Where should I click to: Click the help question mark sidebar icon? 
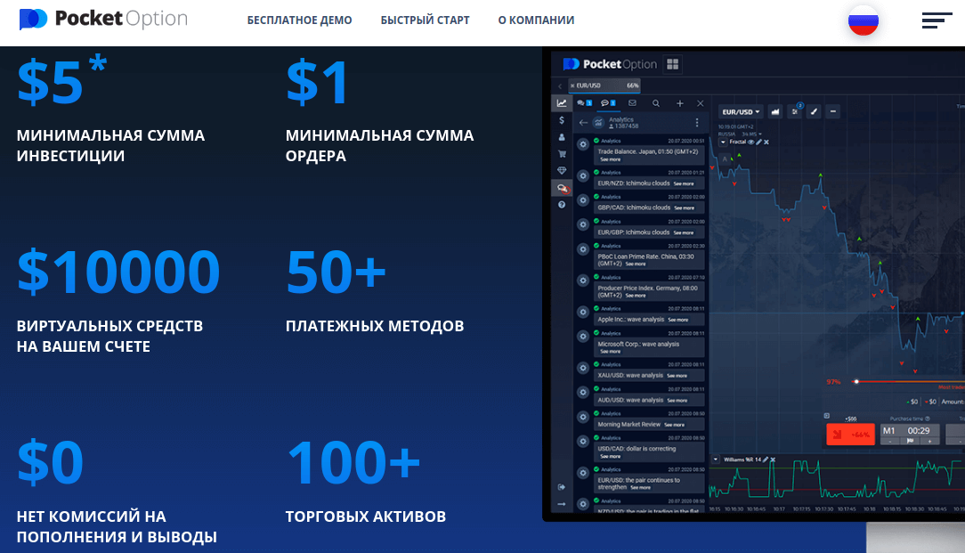(x=561, y=205)
